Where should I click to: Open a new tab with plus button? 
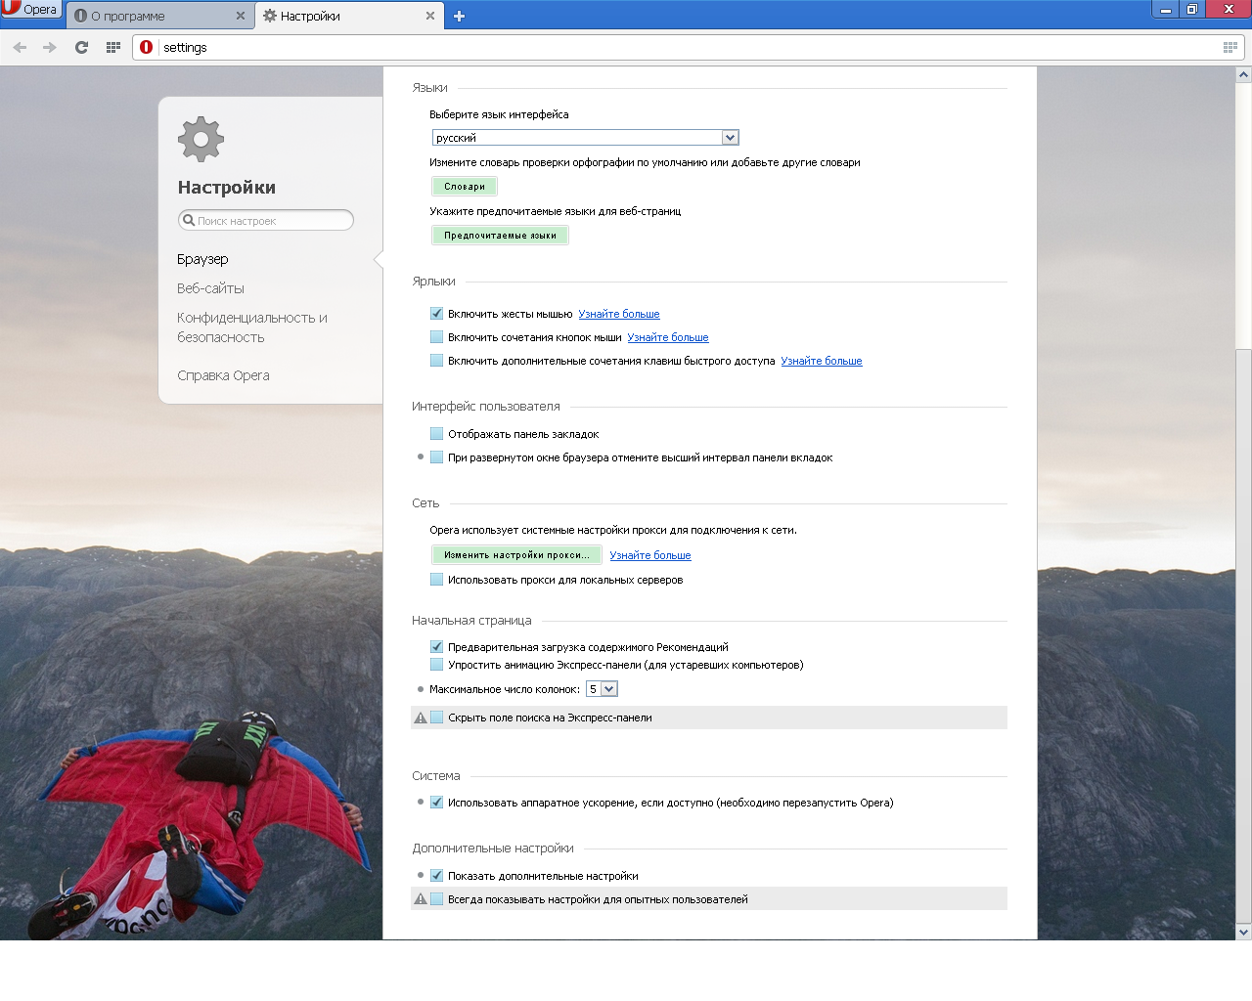tap(459, 16)
